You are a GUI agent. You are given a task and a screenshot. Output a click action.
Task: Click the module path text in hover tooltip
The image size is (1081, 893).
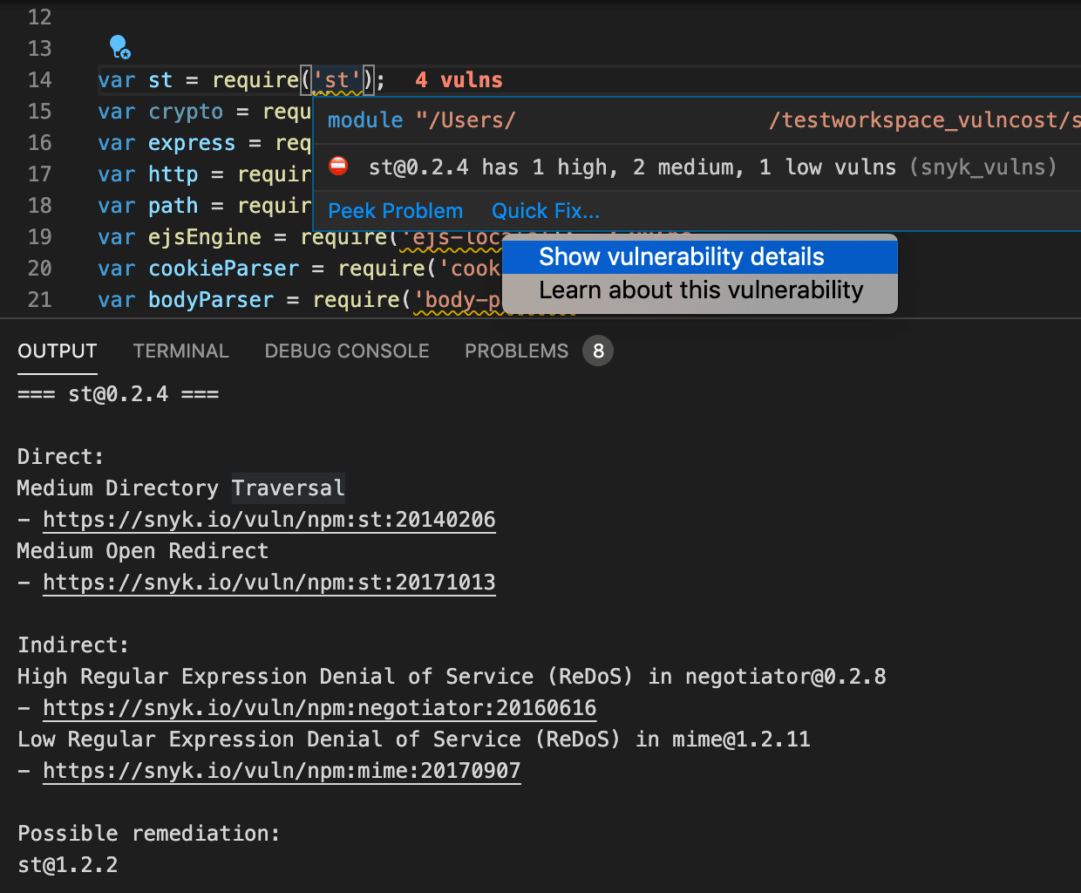pyautogui.click(x=704, y=120)
